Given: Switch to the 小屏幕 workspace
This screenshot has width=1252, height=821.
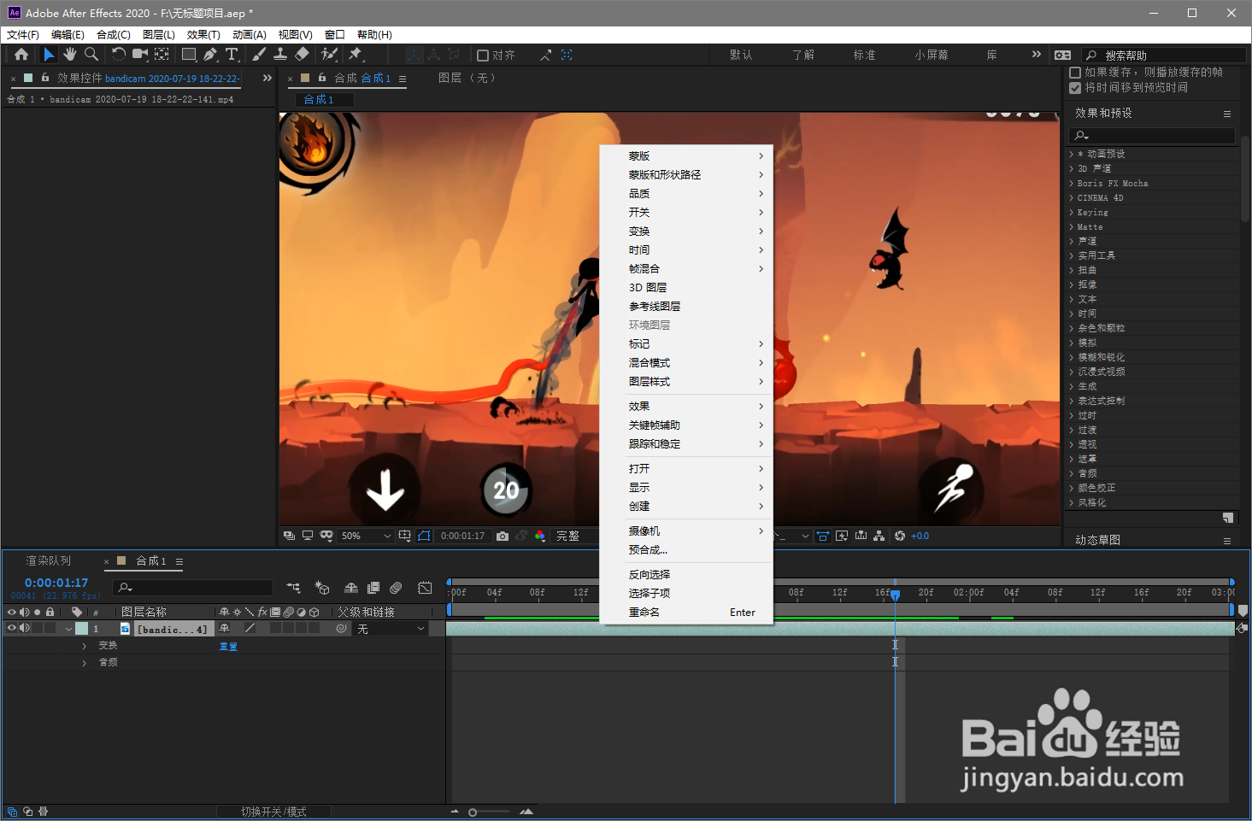Looking at the screenshot, I should click(x=932, y=55).
